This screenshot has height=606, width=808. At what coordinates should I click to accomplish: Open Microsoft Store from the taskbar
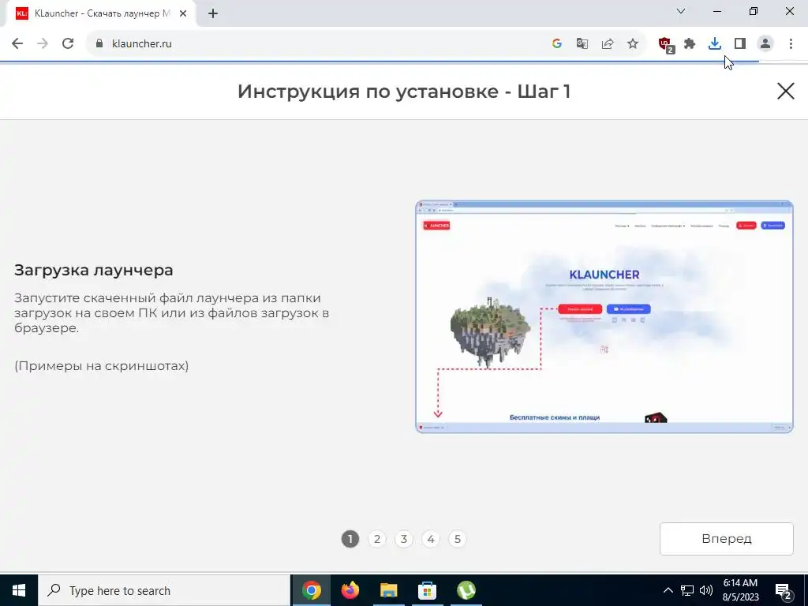click(x=427, y=590)
